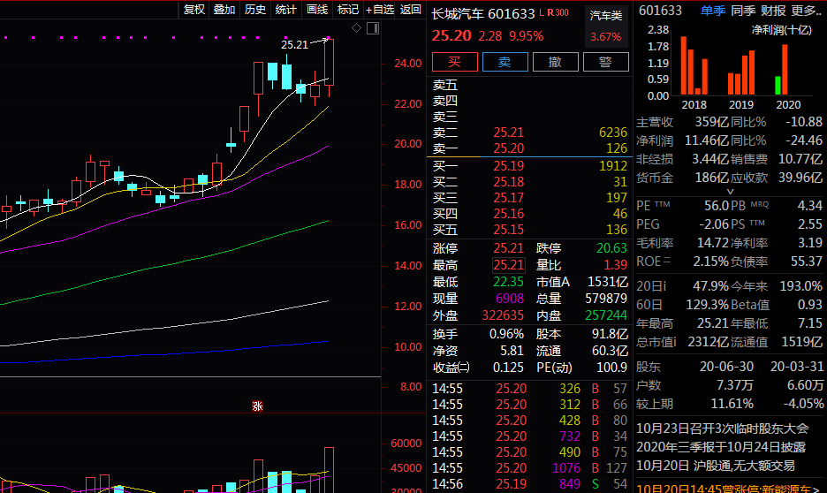This screenshot has height=493, width=827.
Task: Click the L margin-trading badge beside the stock code
Action: (541, 12)
